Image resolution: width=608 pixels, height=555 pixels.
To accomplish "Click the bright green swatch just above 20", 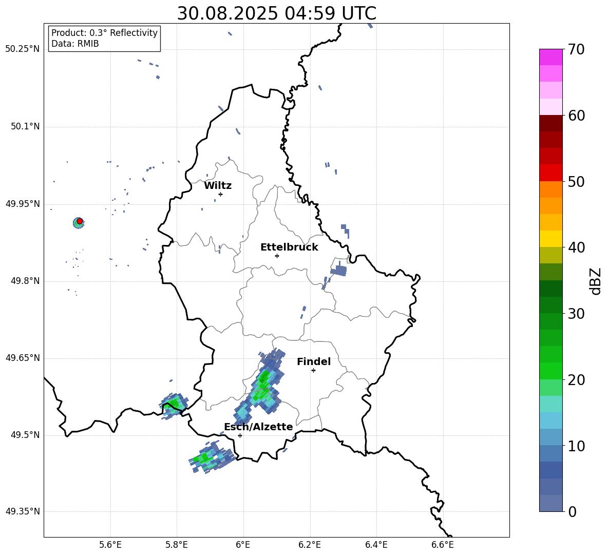I will point(550,371).
